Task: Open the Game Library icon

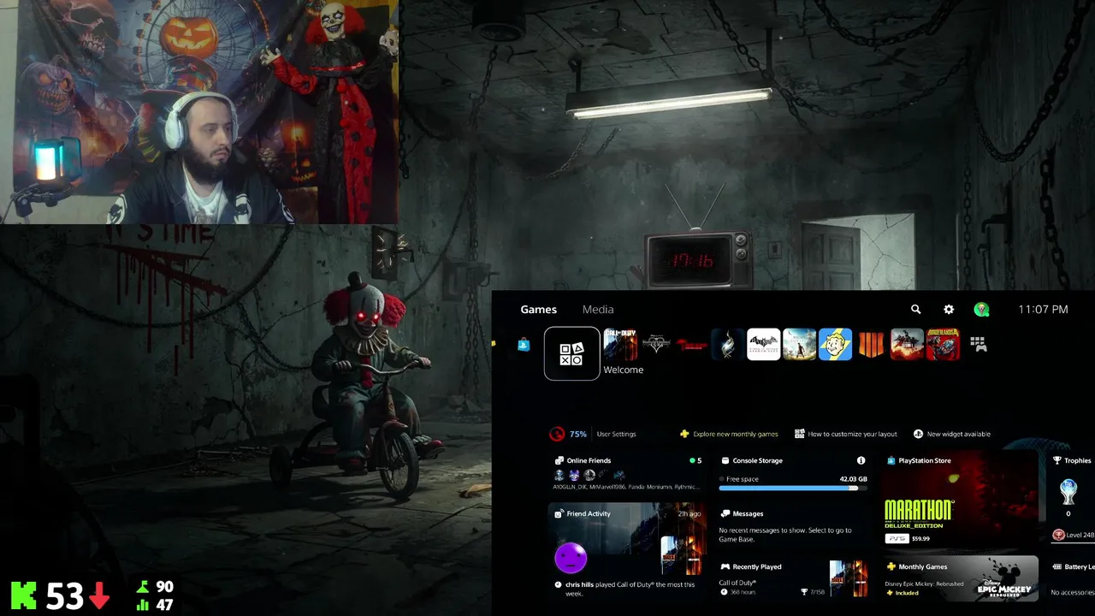Action: point(979,345)
